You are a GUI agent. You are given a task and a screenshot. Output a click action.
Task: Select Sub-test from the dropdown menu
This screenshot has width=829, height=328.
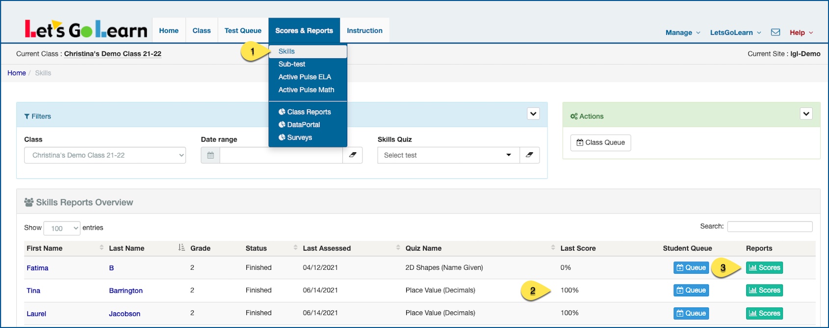308,64
